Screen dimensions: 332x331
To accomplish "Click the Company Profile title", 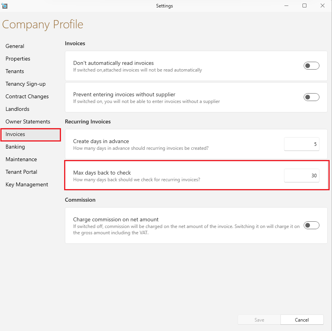I will [x=42, y=24].
